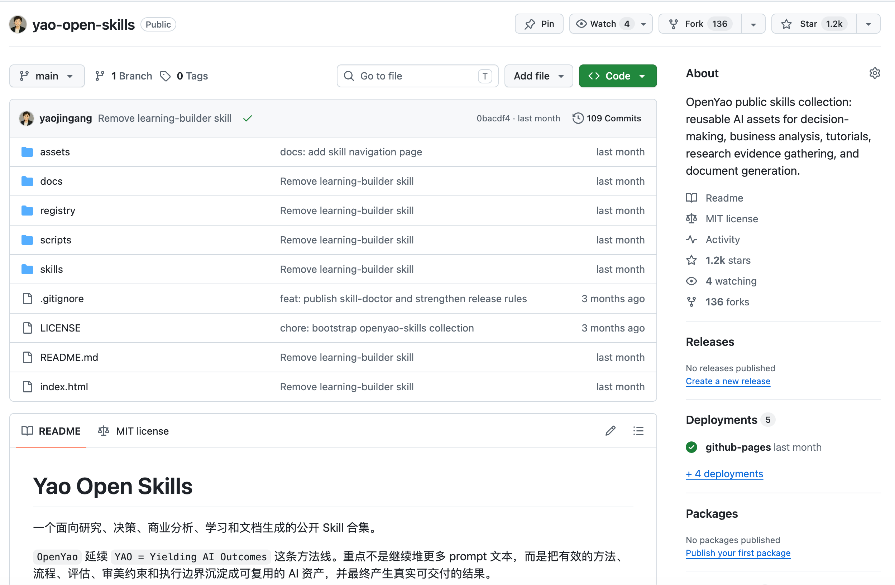Toggle Watch on the repository
The height and width of the screenshot is (585, 895).
click(x=603, y=24)
